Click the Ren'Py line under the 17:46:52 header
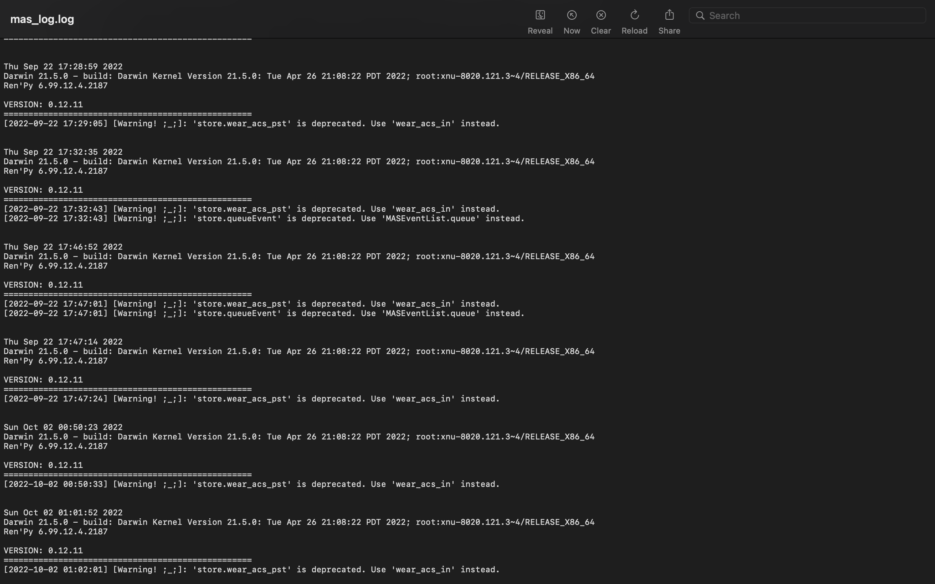 (x=56, y=266)
